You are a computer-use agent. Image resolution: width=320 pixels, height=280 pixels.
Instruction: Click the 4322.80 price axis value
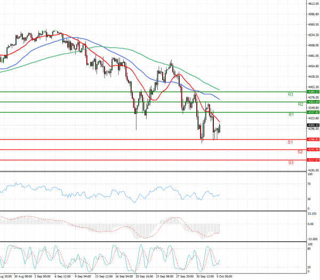pyautogui.click(x=313, y=118)
